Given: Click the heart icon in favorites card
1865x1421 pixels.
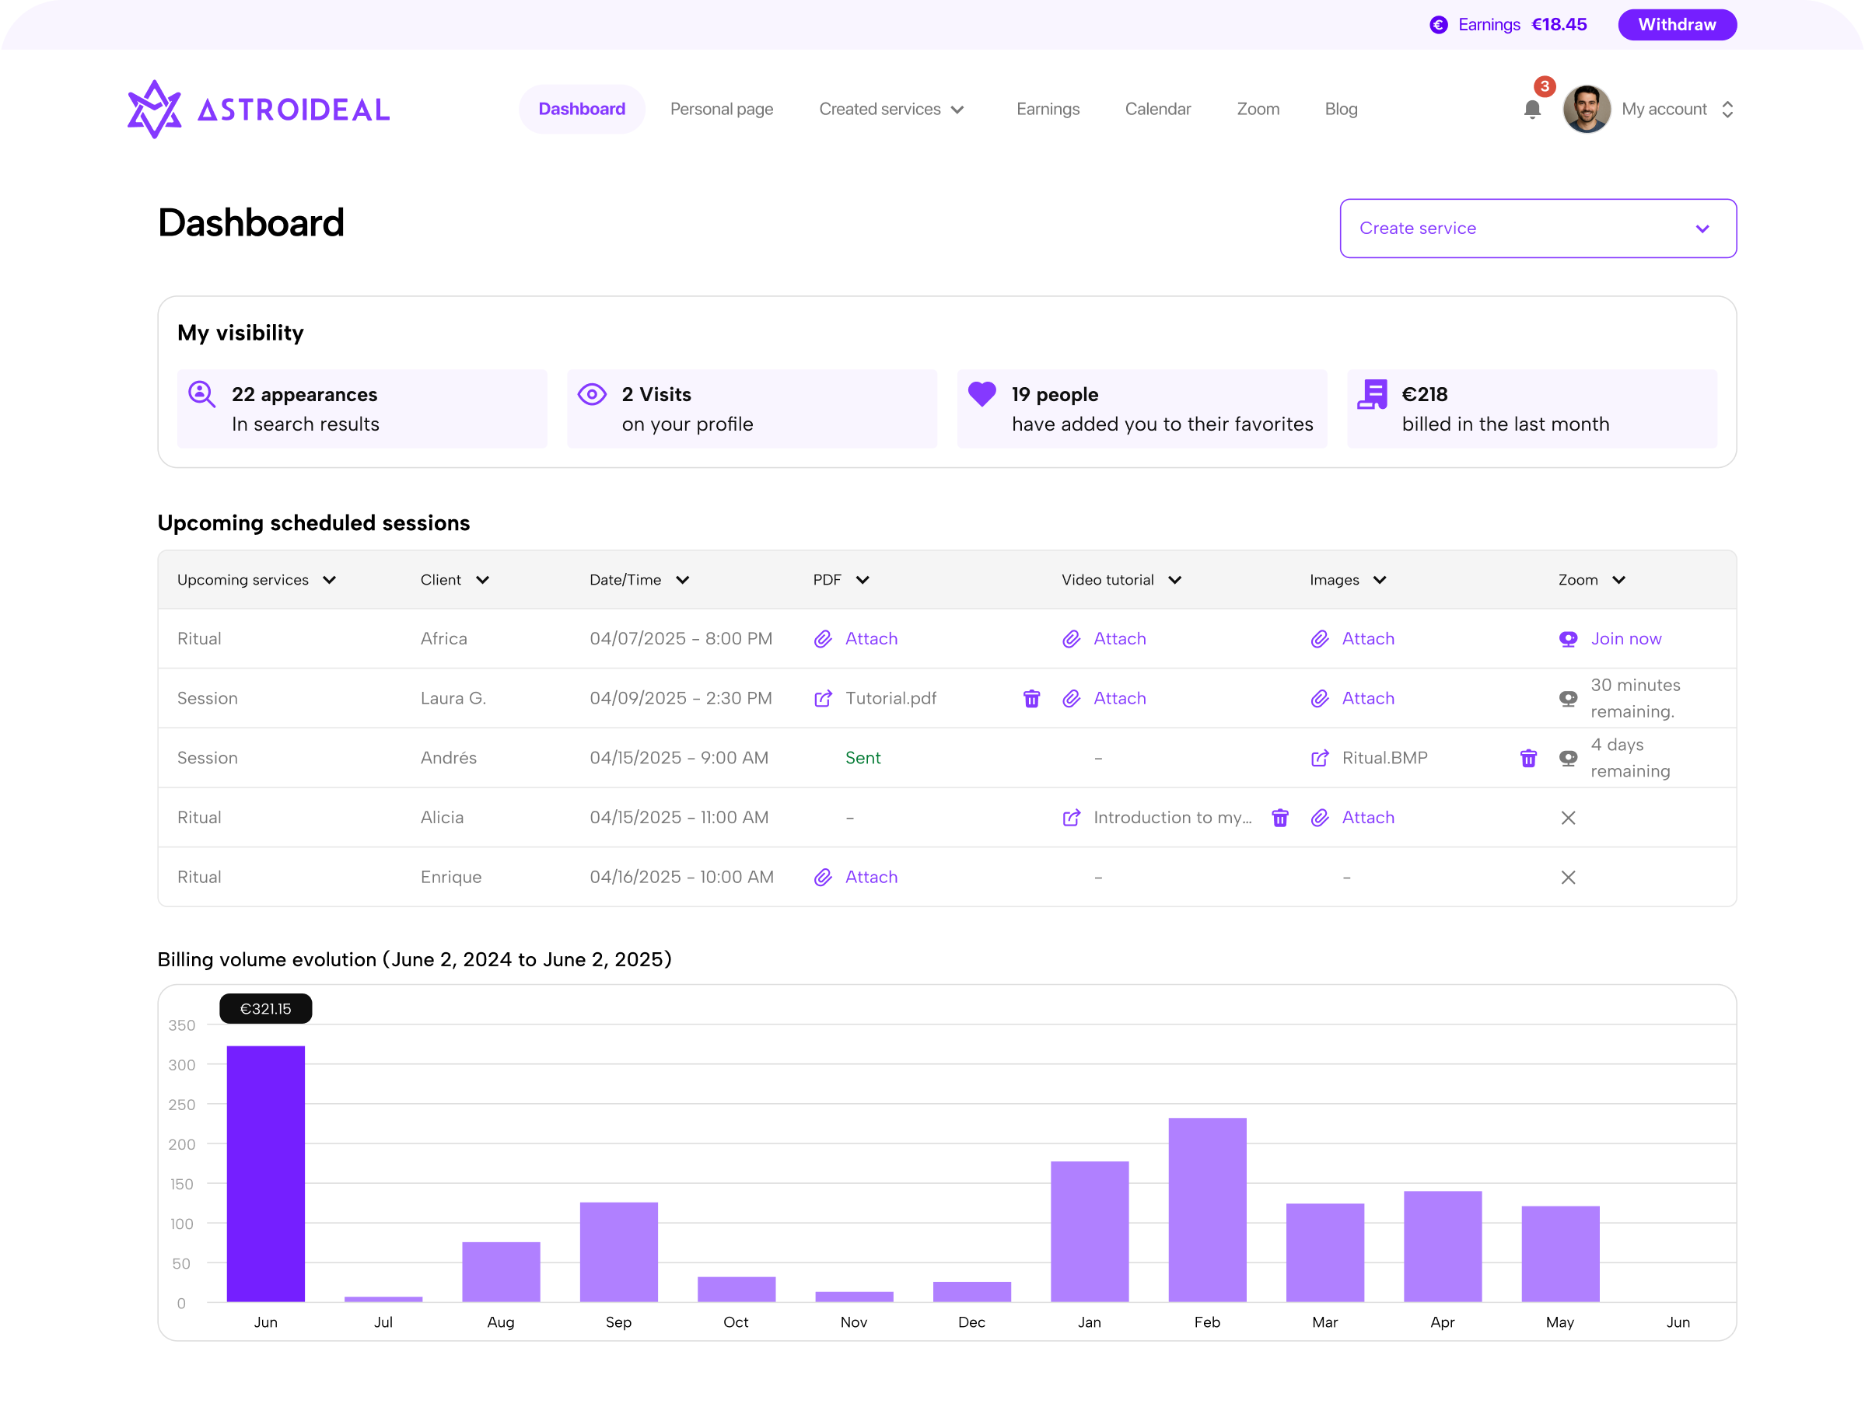Looking at the screenshot, I should (981, 394).
